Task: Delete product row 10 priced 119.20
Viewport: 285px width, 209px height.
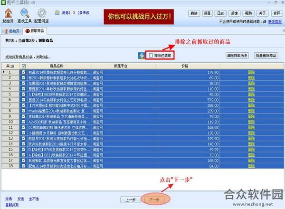Action: (251, 122)
